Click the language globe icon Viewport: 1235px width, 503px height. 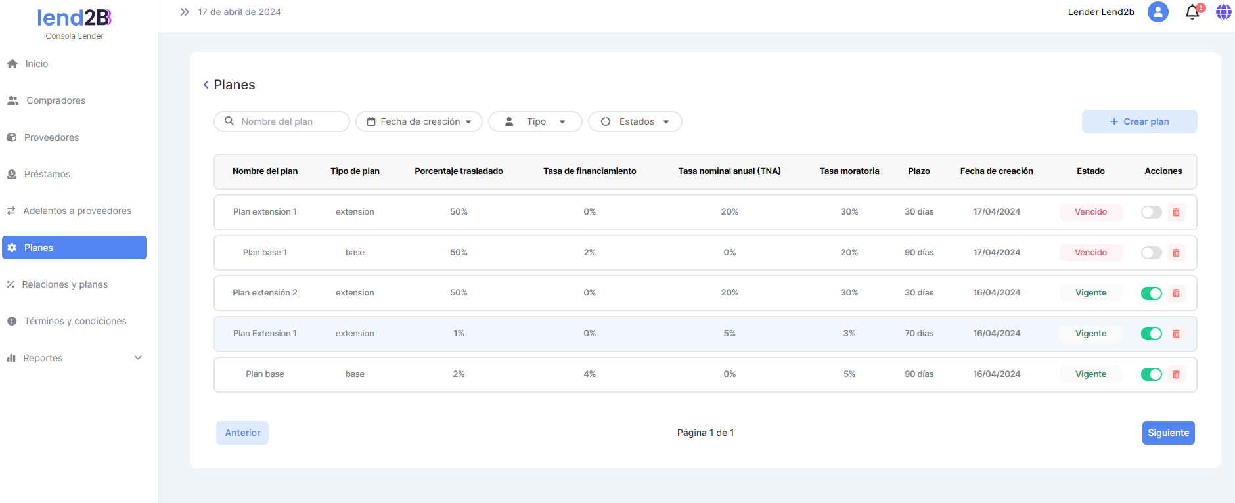point(1223,12)
